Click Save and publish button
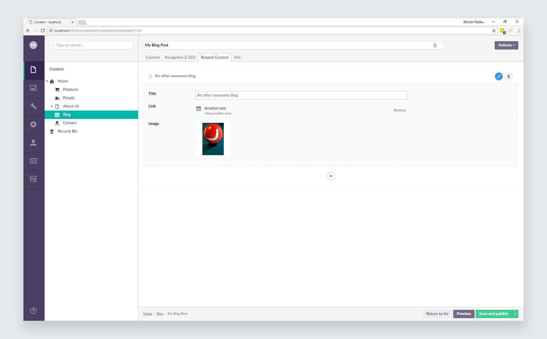Viewport: 547px width, 339px height. (x=494, y=313)
